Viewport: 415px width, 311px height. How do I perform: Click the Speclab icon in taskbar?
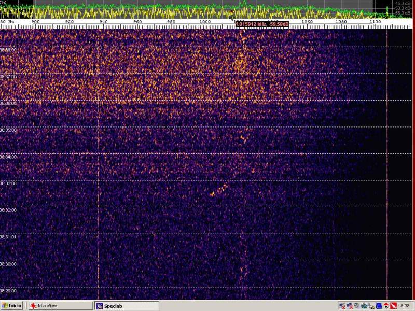100,306
